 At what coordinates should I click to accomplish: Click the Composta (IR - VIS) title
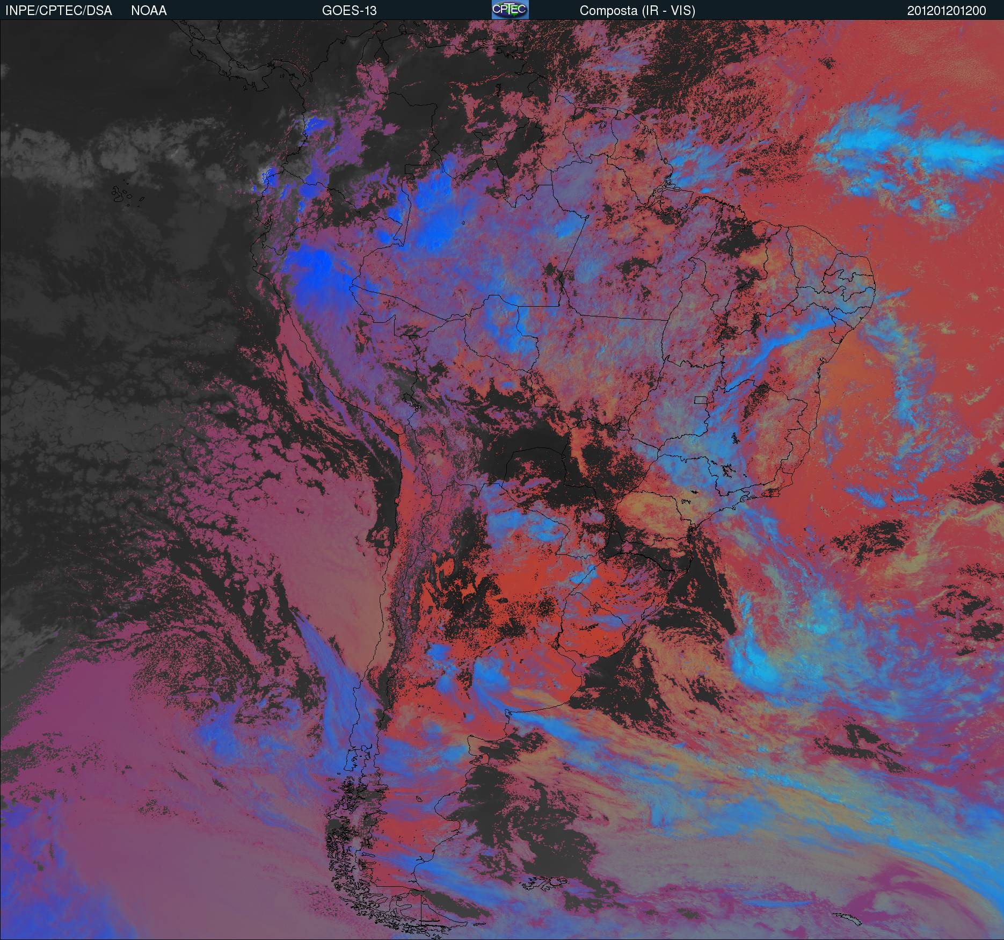click(x=637, y=11)
